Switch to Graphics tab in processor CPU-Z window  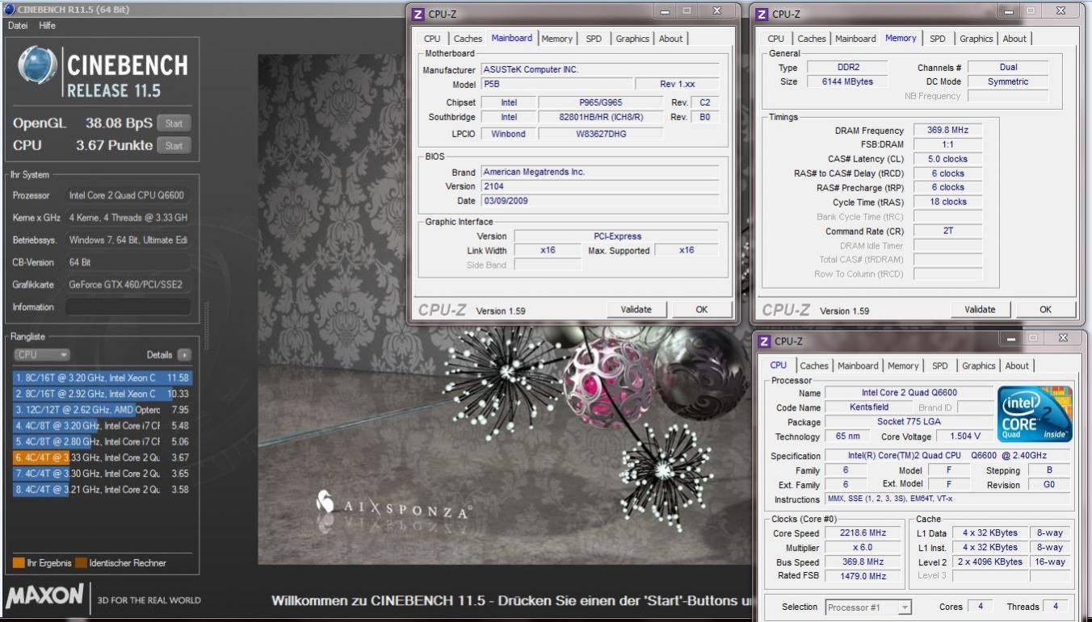click(979, 366)
